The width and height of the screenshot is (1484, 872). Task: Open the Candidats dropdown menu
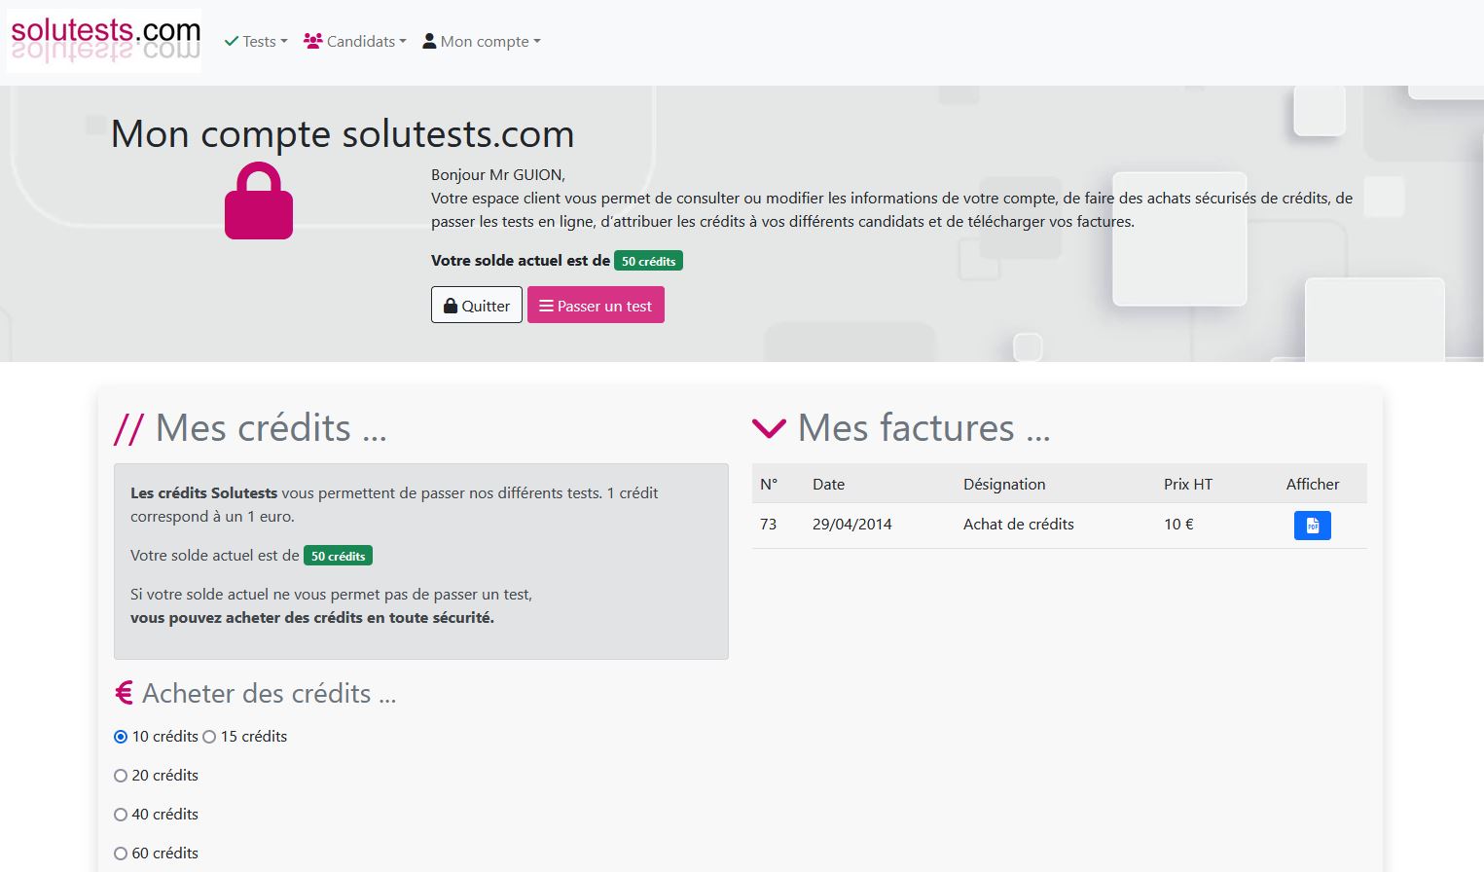[355, 41]
